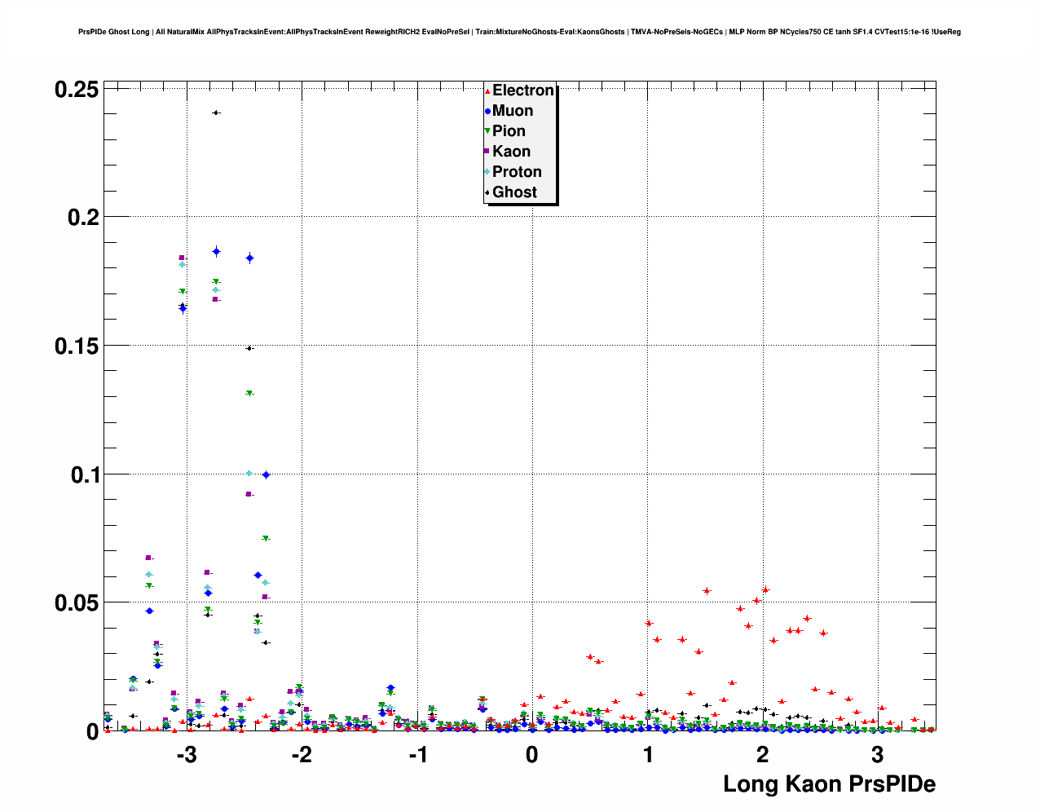Click the 0.05 y-axis tick label
The width and height of the screenshot is (1040, 812).
(x=77, y=603)
